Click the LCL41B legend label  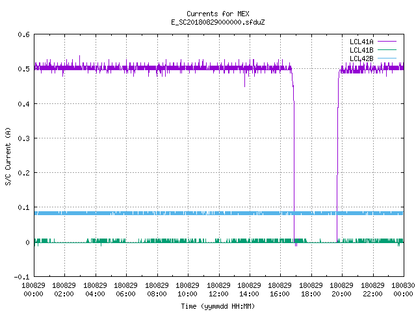(361, 50)
